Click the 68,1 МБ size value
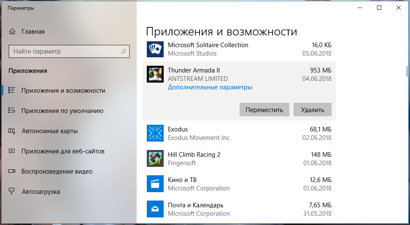Screen dimensions: 410x225 coord(320,129)
